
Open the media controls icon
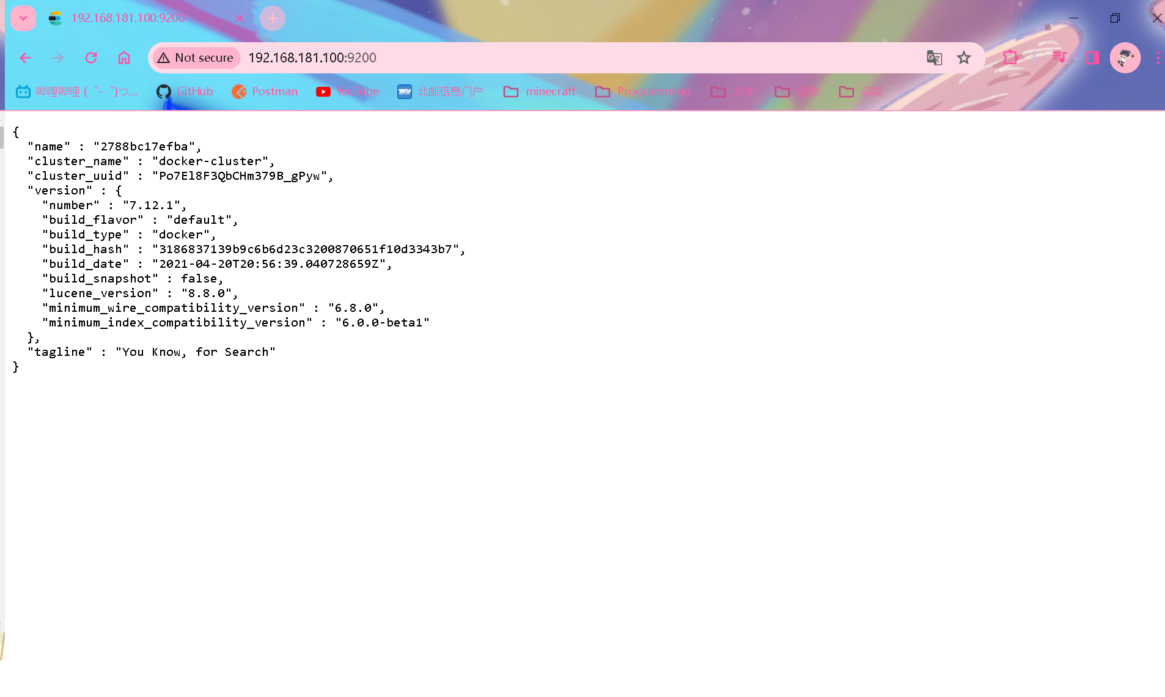click(x=1059, y=57)
